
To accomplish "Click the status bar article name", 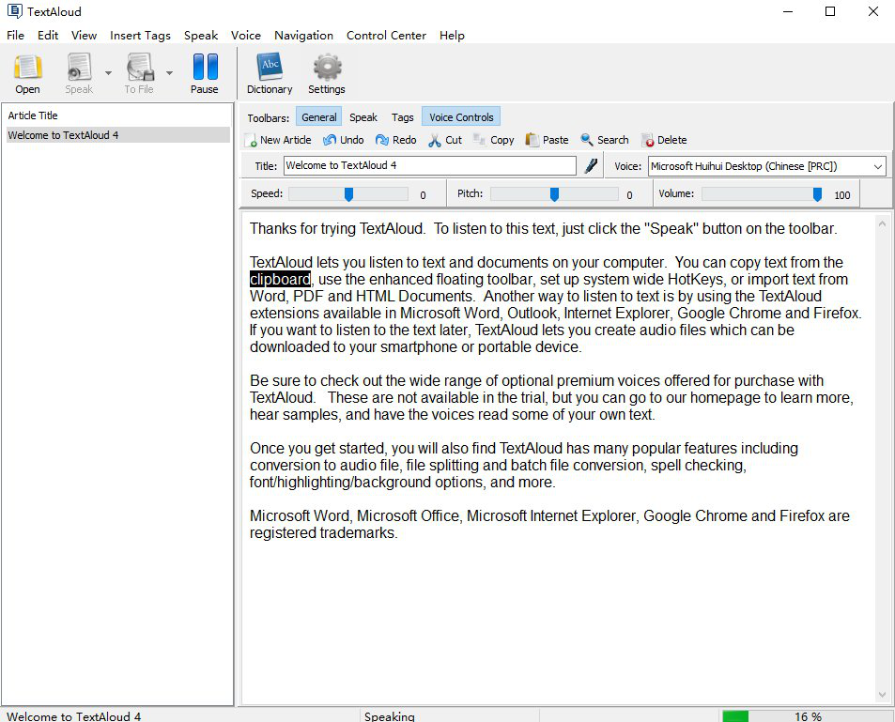I will pos(73,716).
